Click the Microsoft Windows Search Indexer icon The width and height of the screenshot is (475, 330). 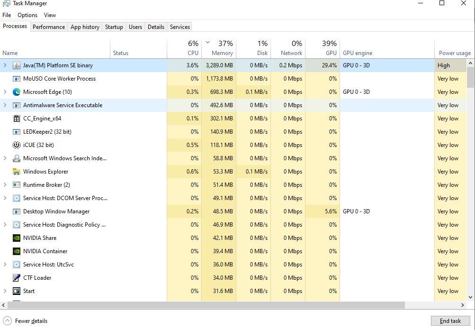coord(17,158)
